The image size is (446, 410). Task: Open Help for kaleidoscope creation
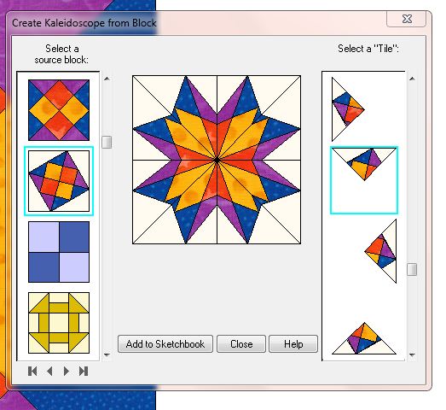click(x=293, y=344)
